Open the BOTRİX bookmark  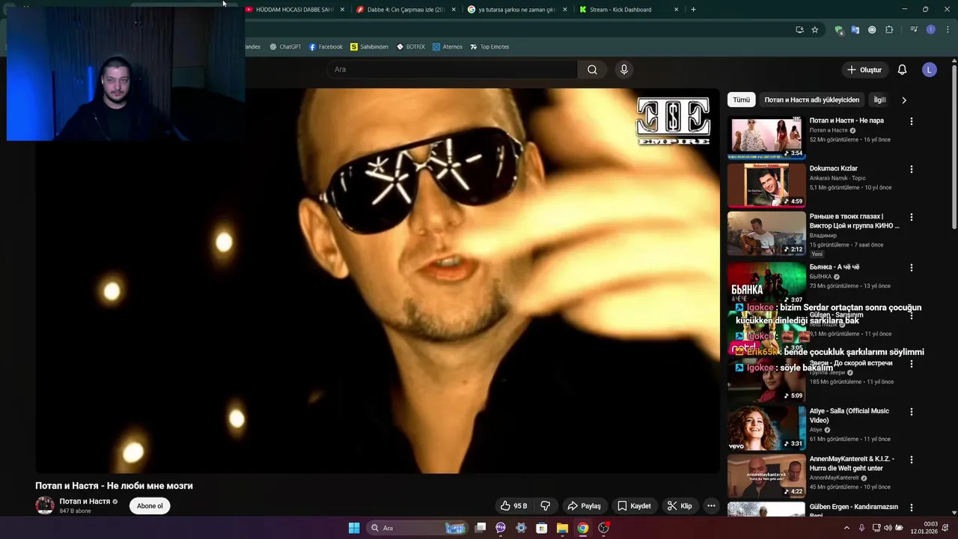(x=411, y=46)
